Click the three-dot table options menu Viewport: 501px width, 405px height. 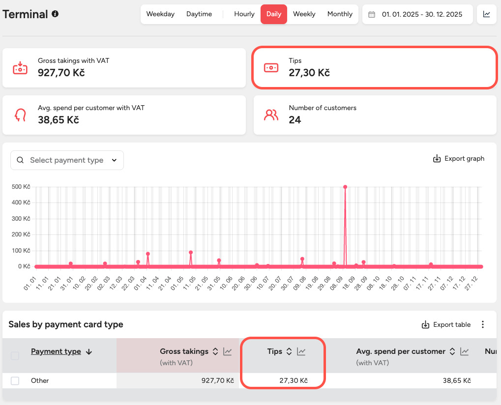coord(483,324)
